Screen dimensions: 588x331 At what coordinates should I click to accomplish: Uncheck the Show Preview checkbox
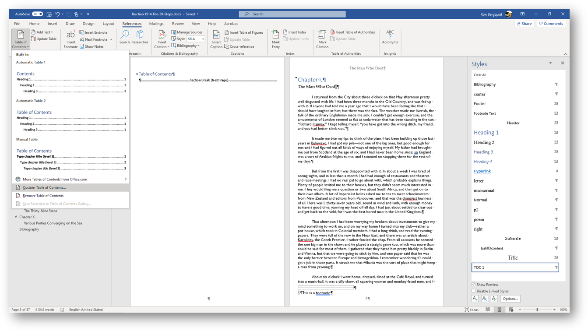pos(473,285)
